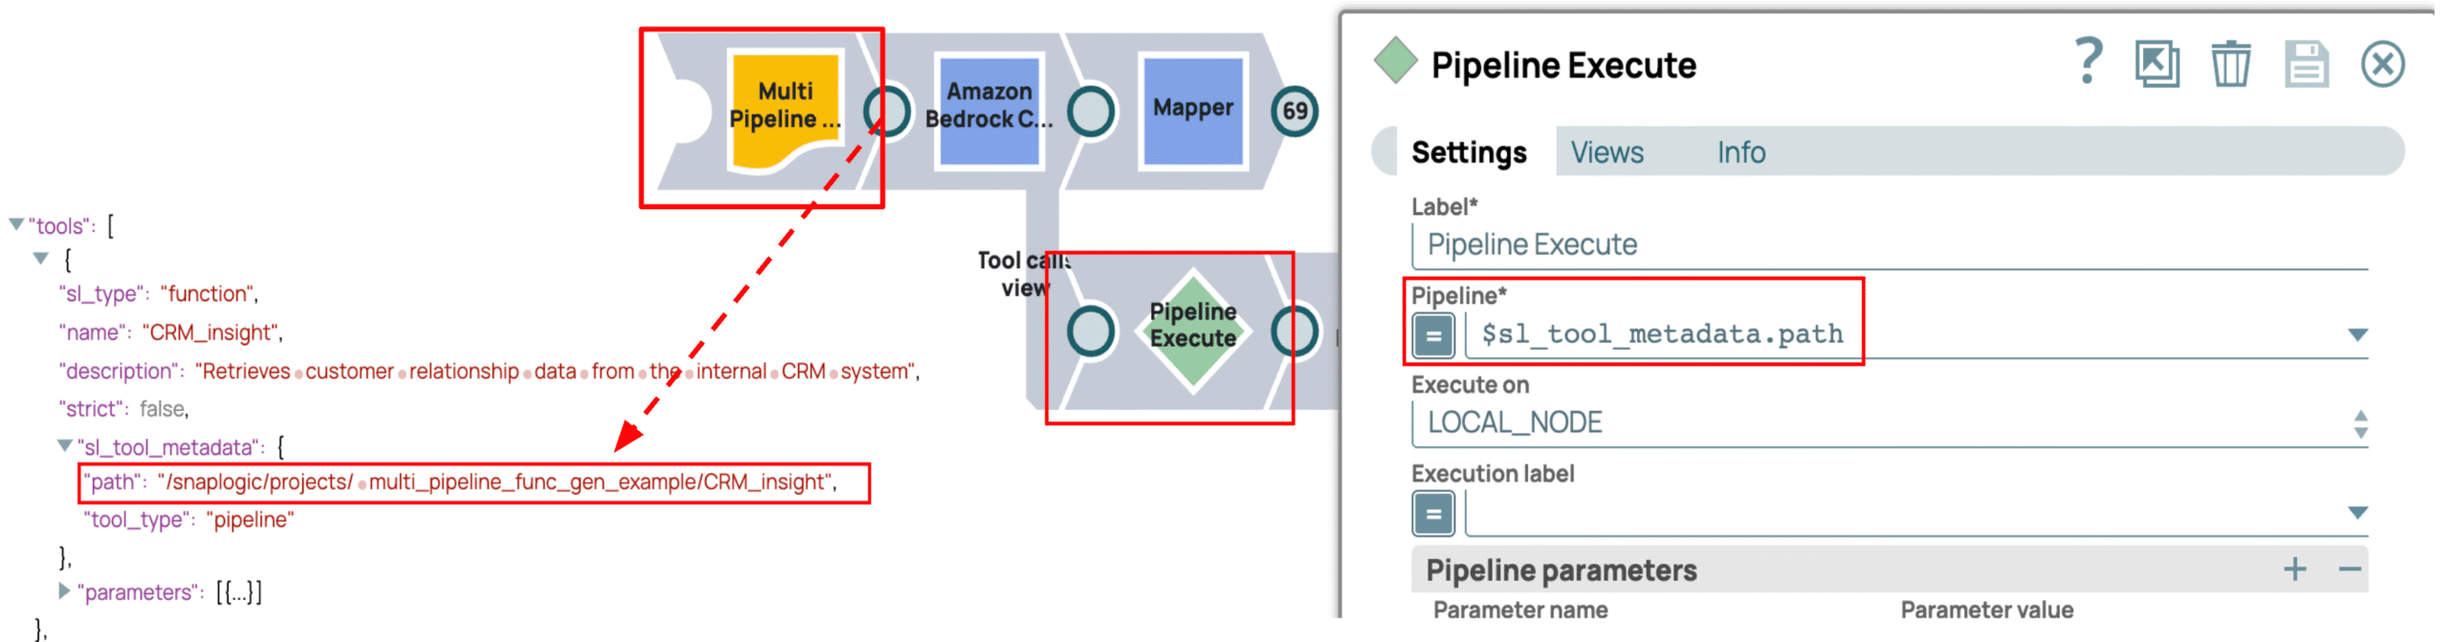This screenshot has width=2448, height=642.
Task: Switch to the Info tab
Action: [x=1740, y=153]
